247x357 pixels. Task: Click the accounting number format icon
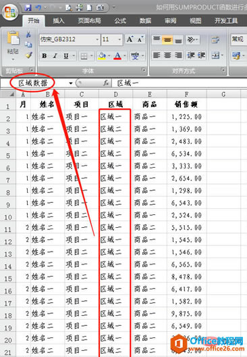[236, 55]
